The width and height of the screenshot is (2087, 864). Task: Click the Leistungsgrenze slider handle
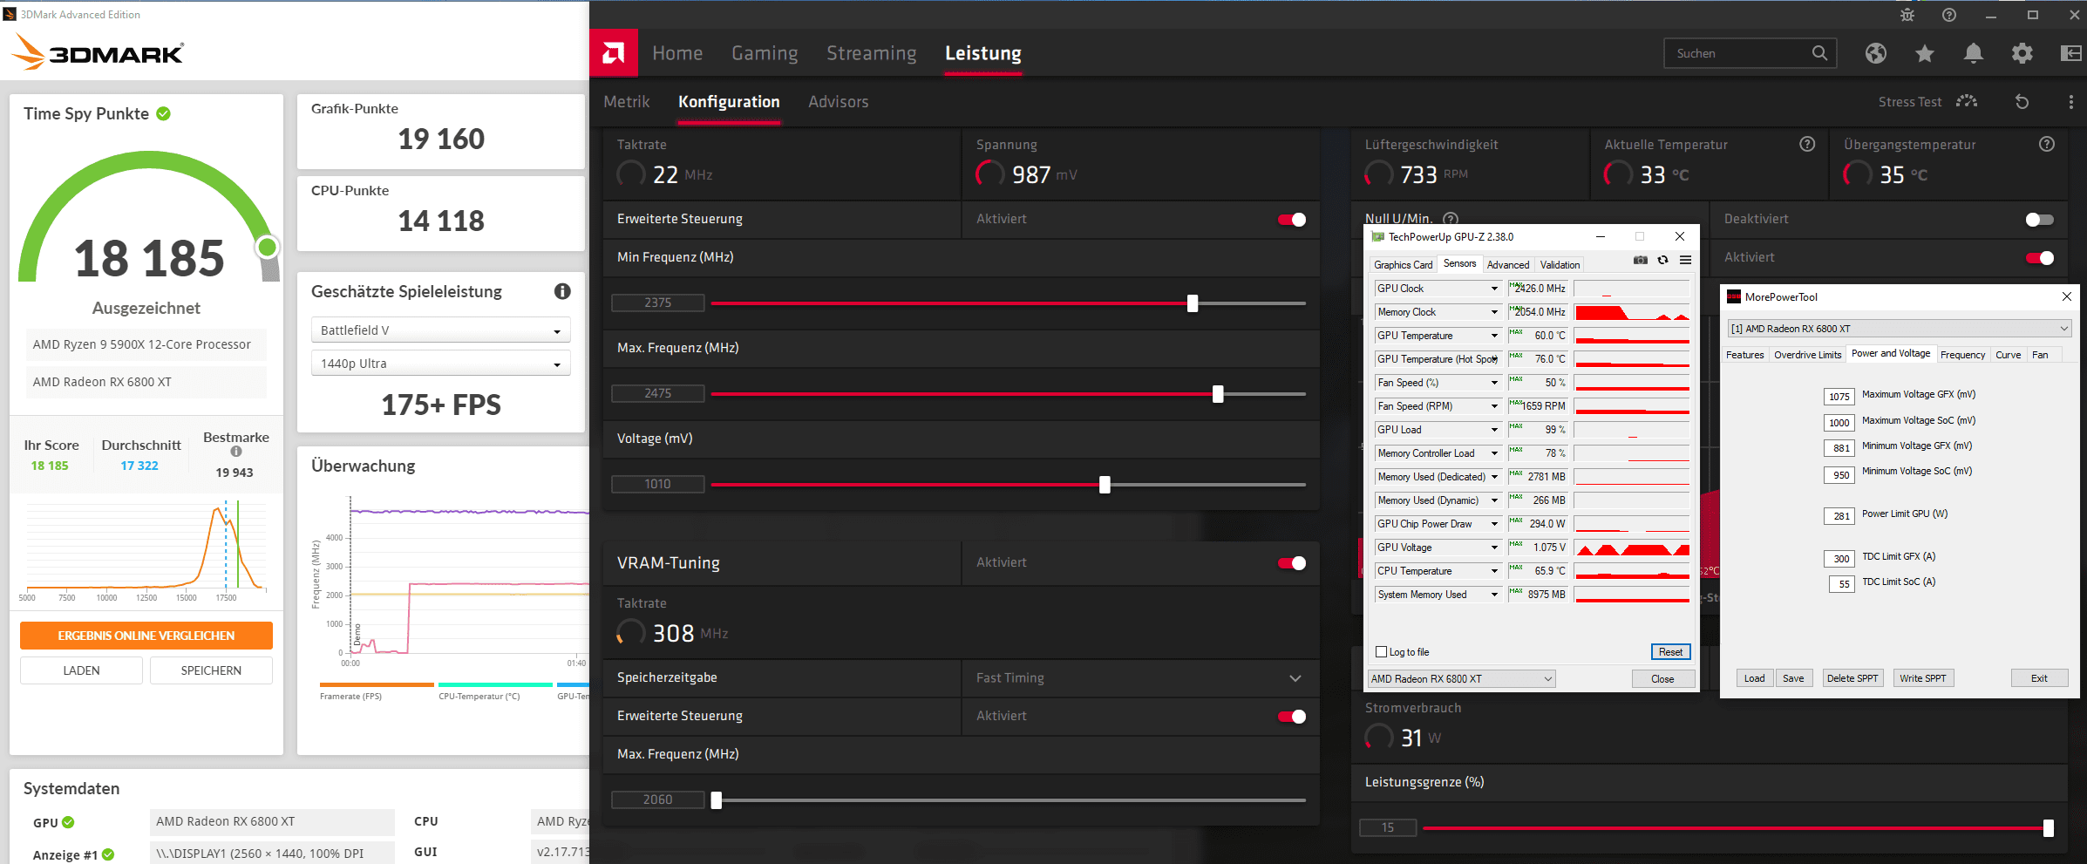pos(2049,828)
